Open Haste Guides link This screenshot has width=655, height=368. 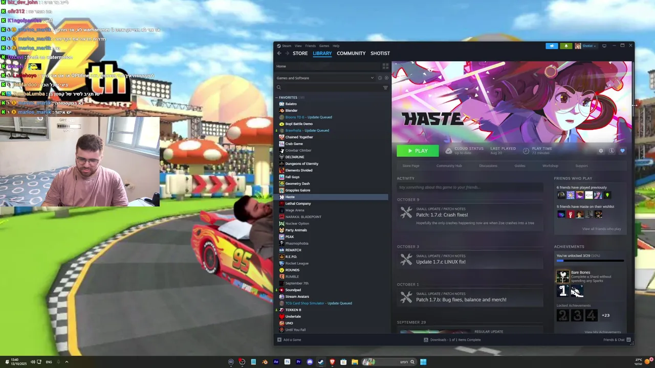520,166
